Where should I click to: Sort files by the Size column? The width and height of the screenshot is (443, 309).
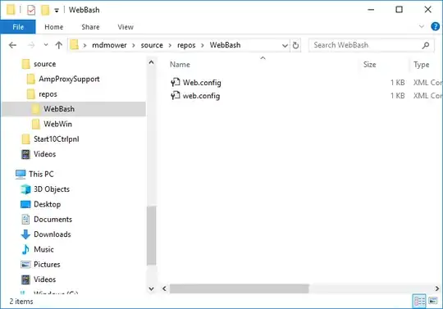pos(369,65)
